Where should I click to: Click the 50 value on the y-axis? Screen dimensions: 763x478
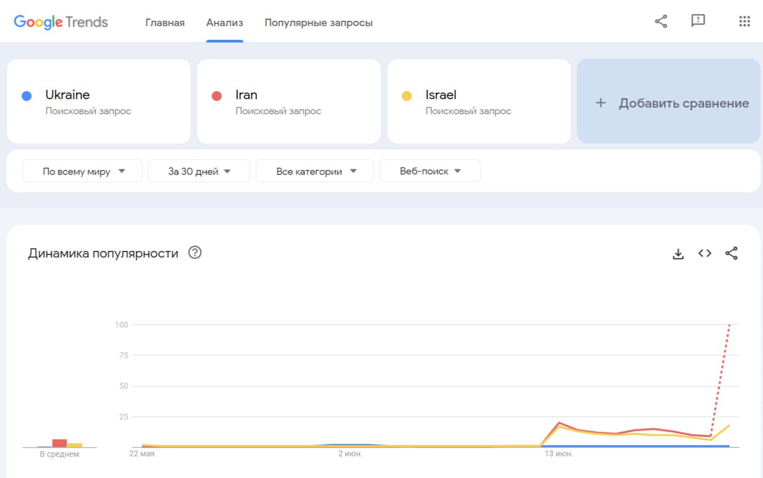[123, 386]
